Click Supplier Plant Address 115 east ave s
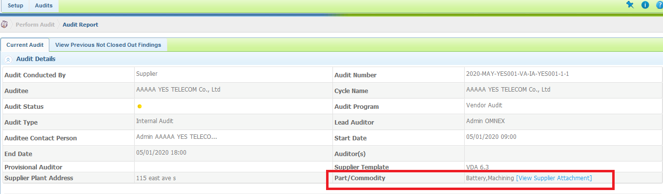The height and width of the screenshot is (194, 663). (156, 178)
